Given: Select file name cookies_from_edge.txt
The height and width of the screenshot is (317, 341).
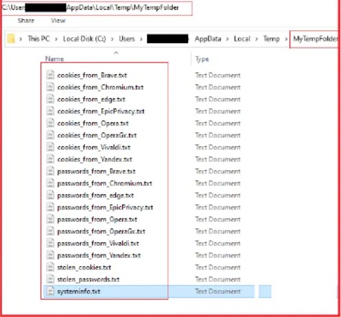Looking at the screenshot, I should pyautogui.click(x=91, y=99).
